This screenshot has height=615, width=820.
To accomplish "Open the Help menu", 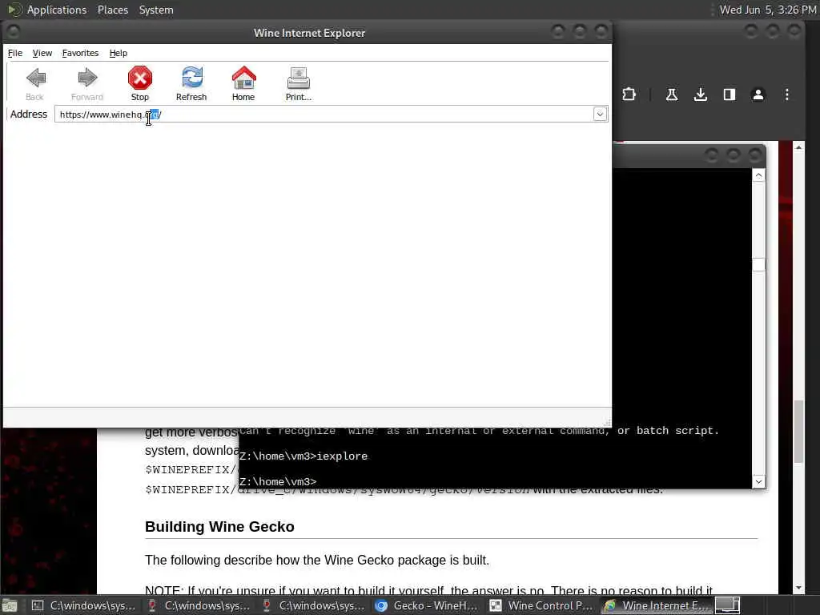I will pos(119,53).
